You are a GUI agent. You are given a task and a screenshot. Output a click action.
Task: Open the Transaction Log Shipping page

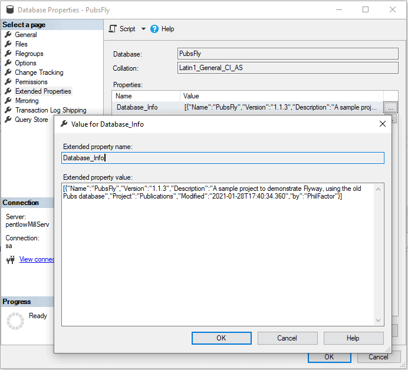(x=51, y=110)
